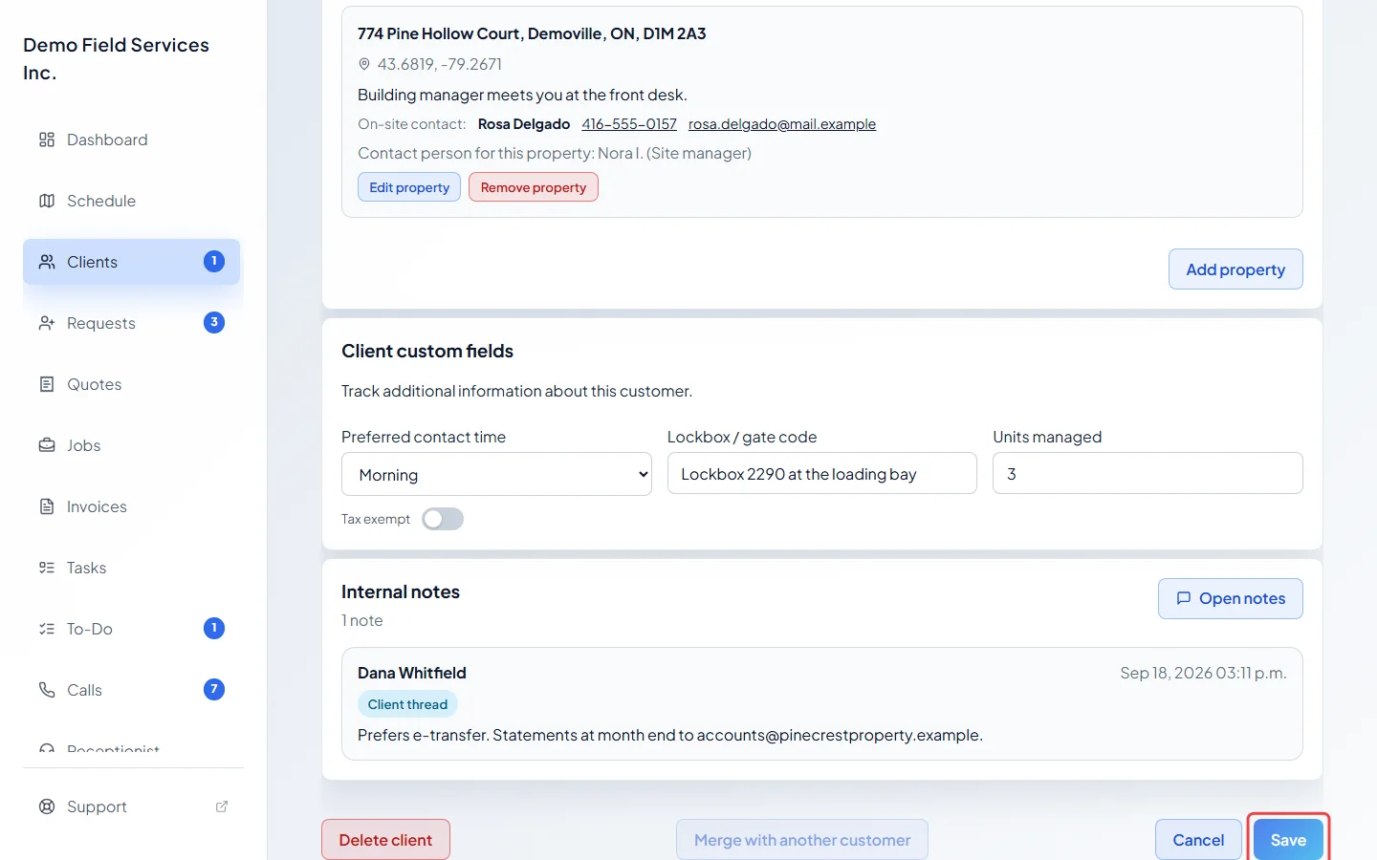This screenshot has height=860, width=1377.
Task: Click the Open notes speech bubble icon
Action: 1184,598
